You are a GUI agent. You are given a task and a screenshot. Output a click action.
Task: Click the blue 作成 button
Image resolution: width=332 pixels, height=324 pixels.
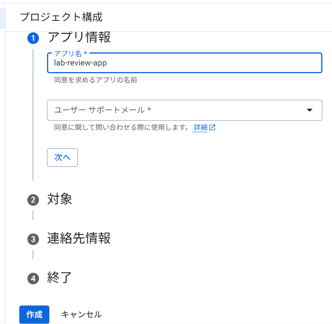click(34, 314)
